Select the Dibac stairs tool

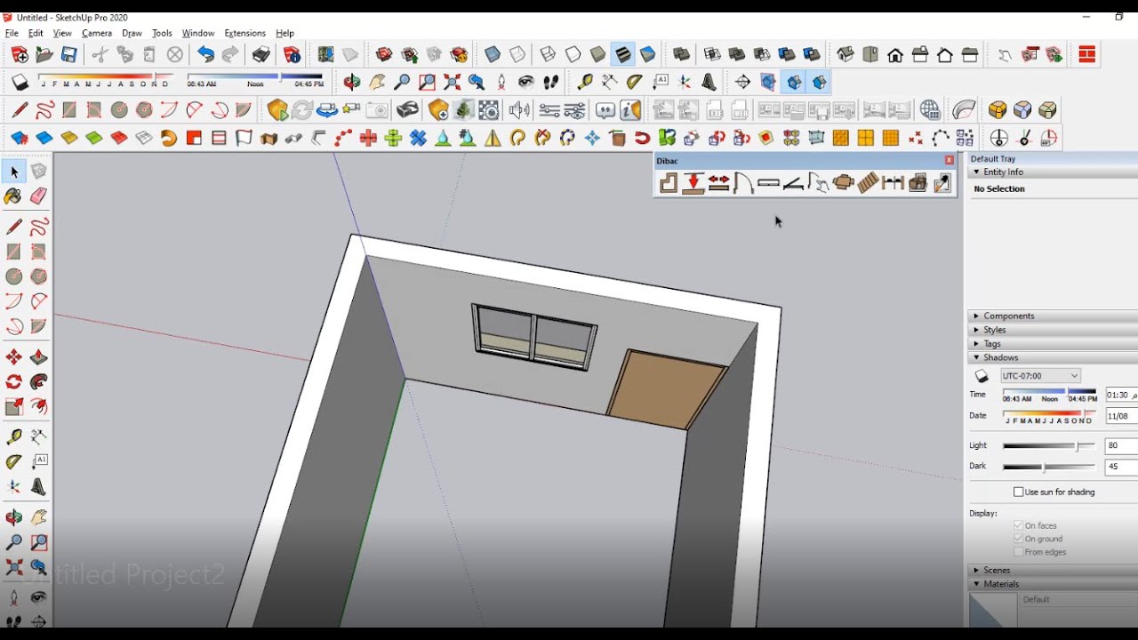[868, 183]
